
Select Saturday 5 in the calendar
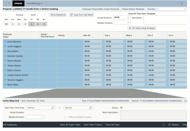point(38,24)
